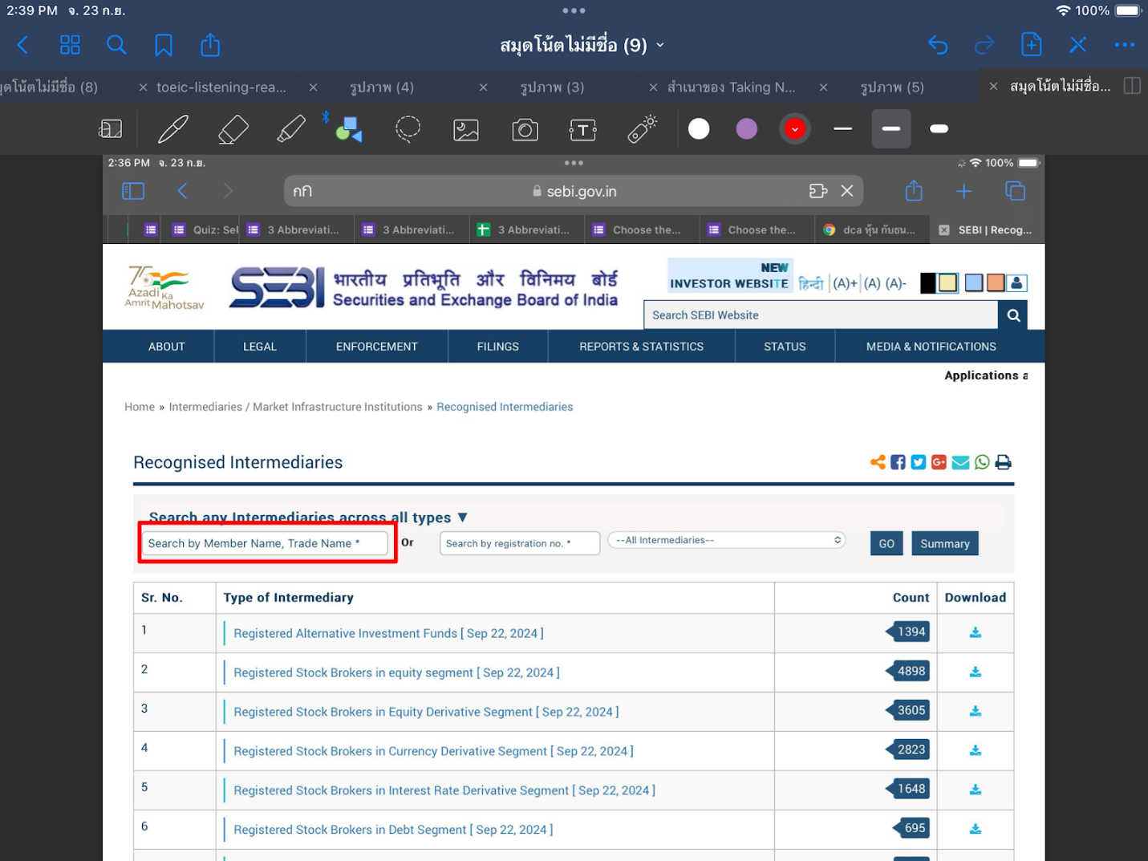The width and height of the screenshot is (1148, 861).
Task: Tap the Camera icon in toolbar
Action: tap(525, 129)
